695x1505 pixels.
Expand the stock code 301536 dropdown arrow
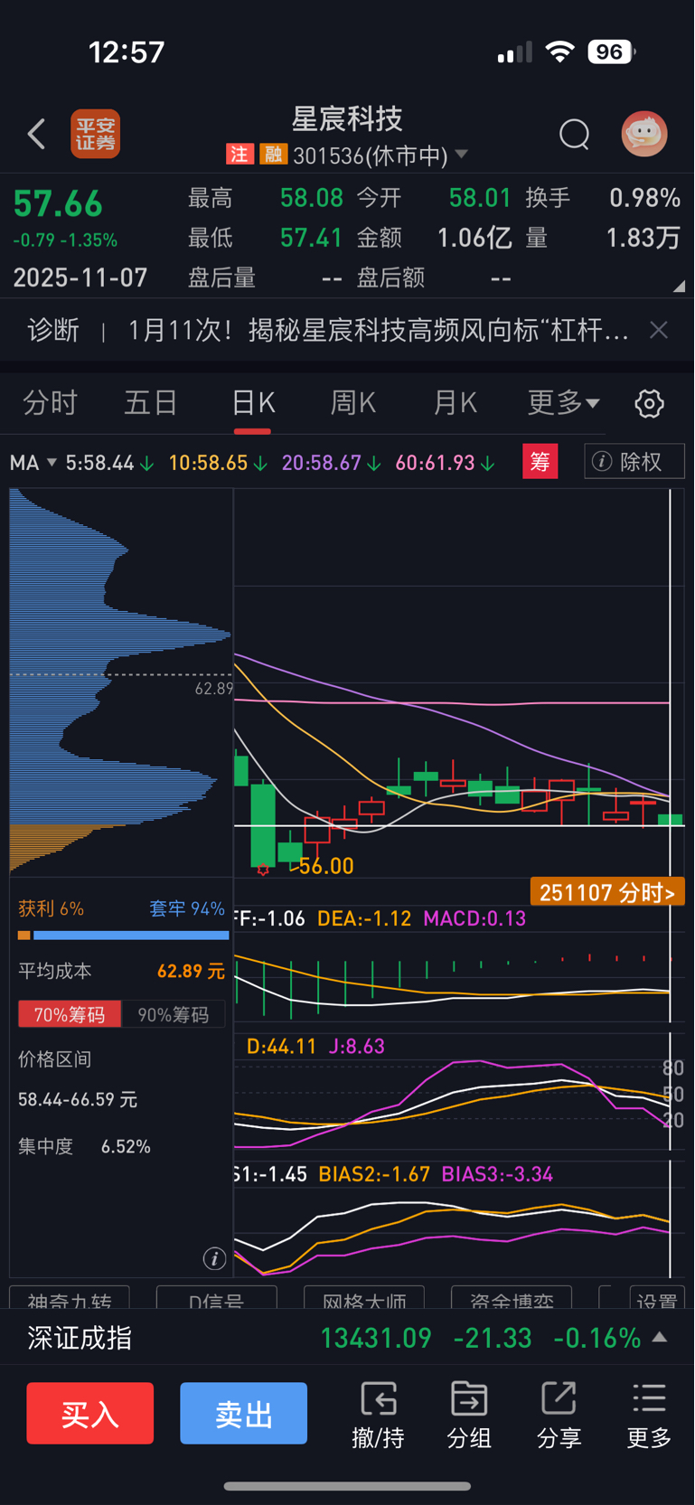(x=462, y=155)
